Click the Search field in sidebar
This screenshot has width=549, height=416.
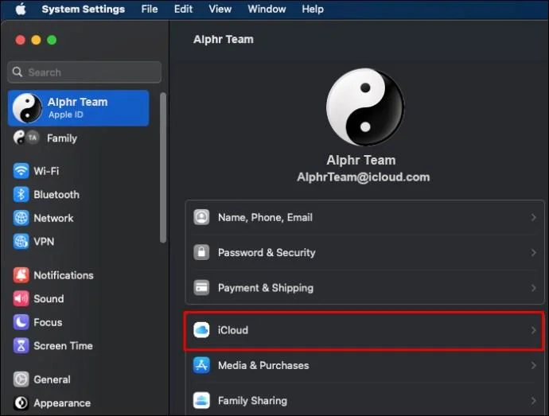84,72
